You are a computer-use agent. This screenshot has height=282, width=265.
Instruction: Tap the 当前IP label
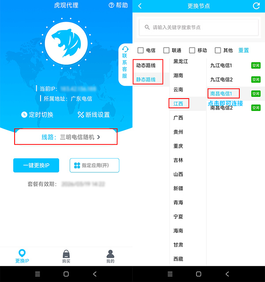coord(48,89)
